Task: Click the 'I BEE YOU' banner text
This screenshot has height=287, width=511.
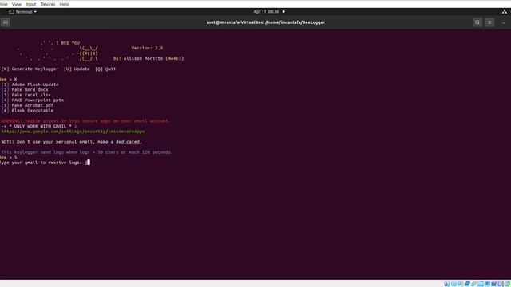Action: tap(67, 43)
